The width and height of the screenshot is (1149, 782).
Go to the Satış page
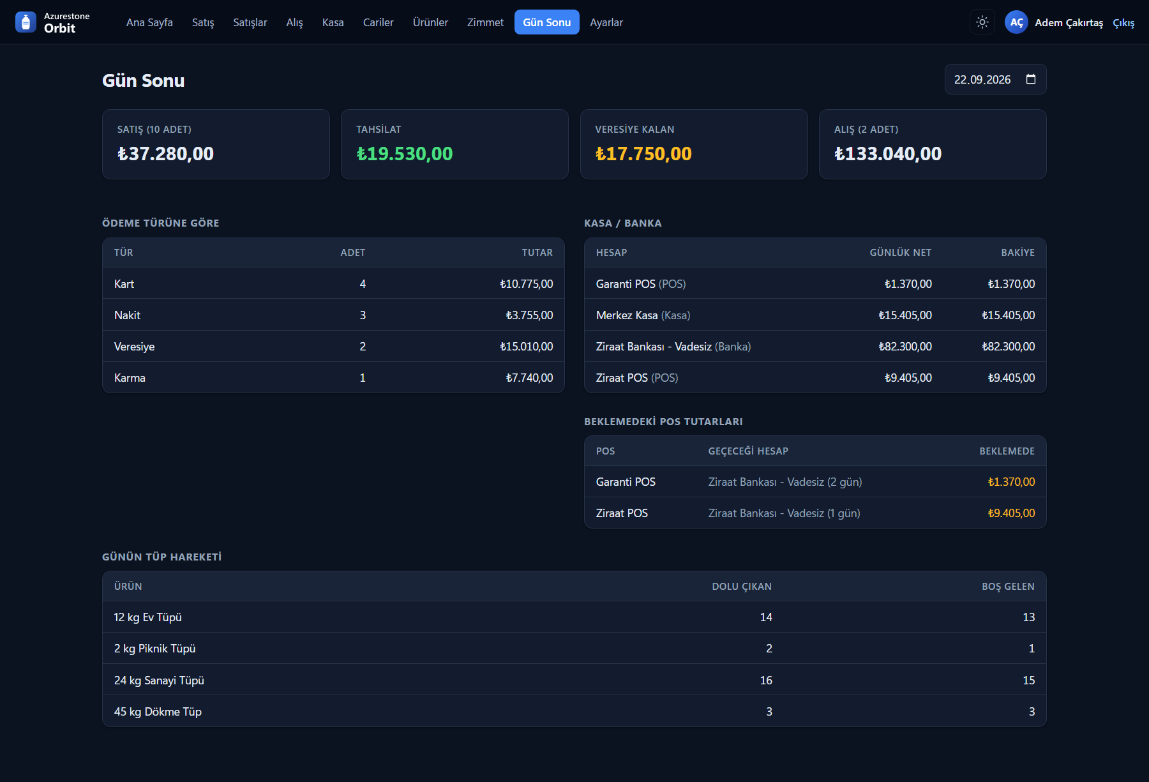tap(203, 22)
